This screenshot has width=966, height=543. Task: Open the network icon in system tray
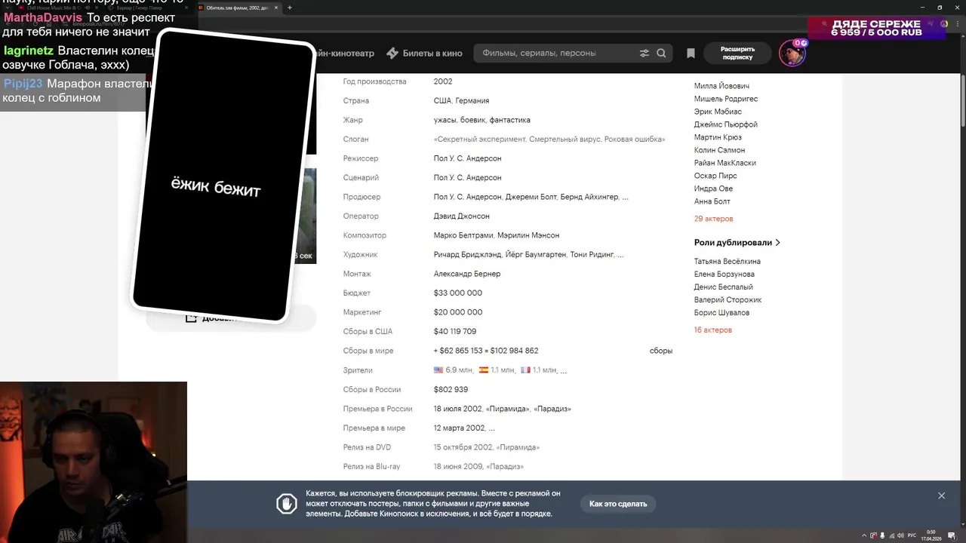[x=891, y=535]
